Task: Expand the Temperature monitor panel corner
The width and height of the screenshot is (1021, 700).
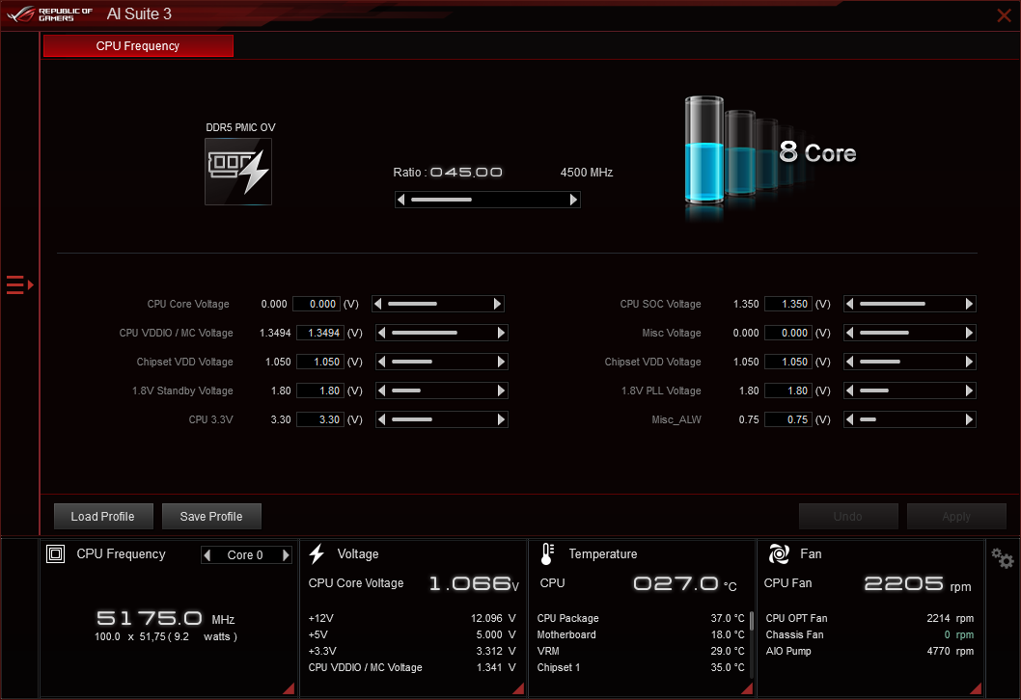Action: [747, 688]
